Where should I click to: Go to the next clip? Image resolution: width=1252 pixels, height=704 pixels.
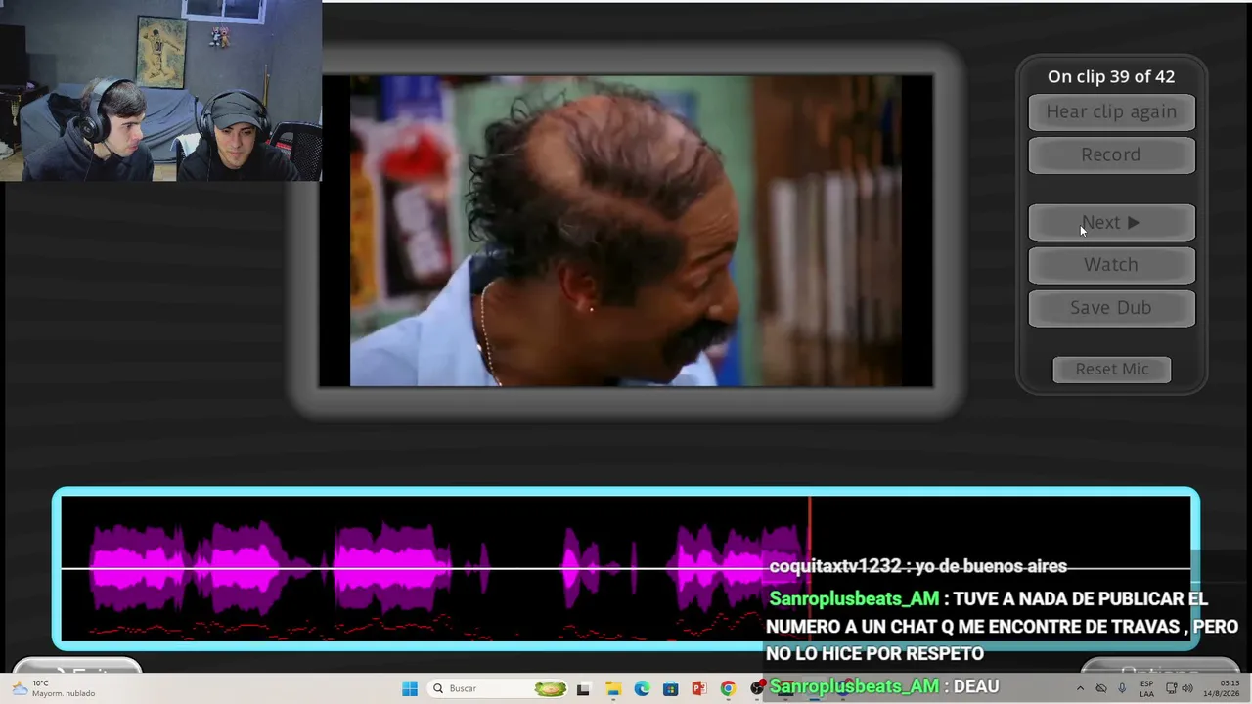pos(1111,223)
